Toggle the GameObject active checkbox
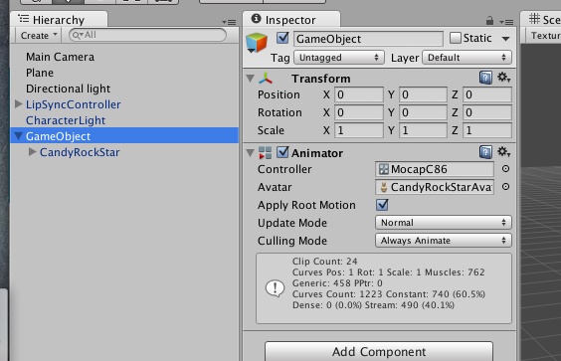 tap(282, 38)
